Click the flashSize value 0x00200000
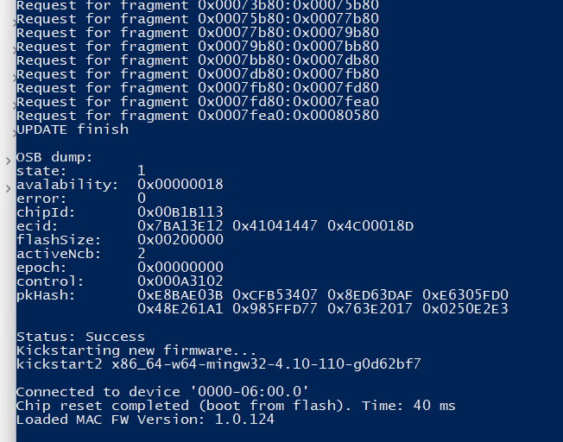This screenshot has width=563, height=442. (180, 240)
